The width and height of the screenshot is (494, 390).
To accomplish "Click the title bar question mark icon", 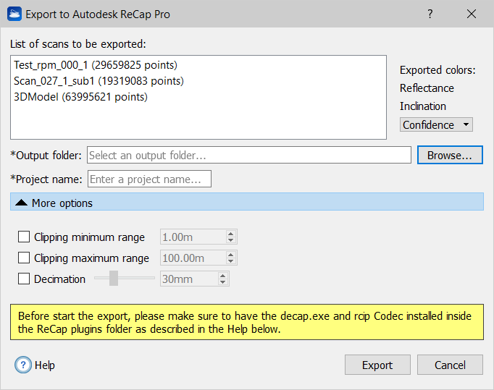I will (430, 14).
